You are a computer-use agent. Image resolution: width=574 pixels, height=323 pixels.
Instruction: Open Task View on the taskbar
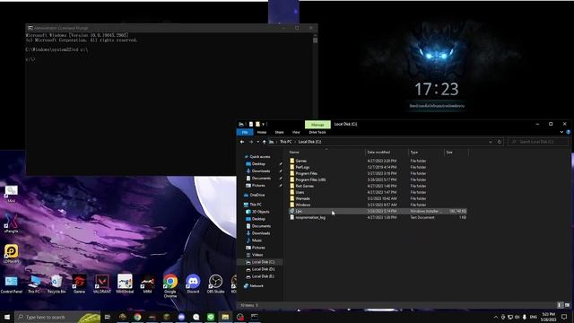108,317
